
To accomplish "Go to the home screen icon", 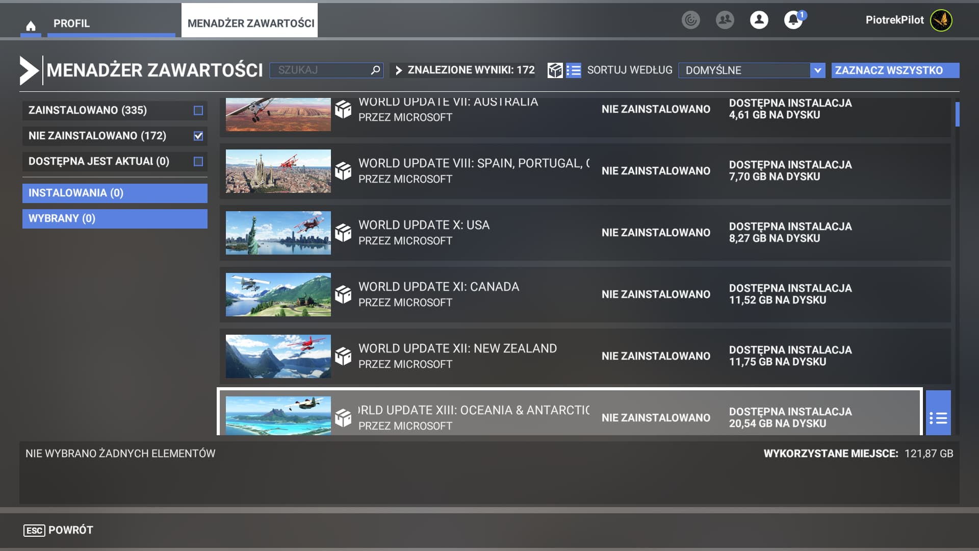I will 31,25.
